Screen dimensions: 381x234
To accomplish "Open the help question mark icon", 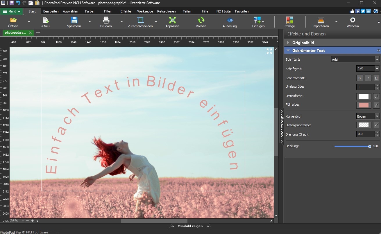I will tap(376, 11).
